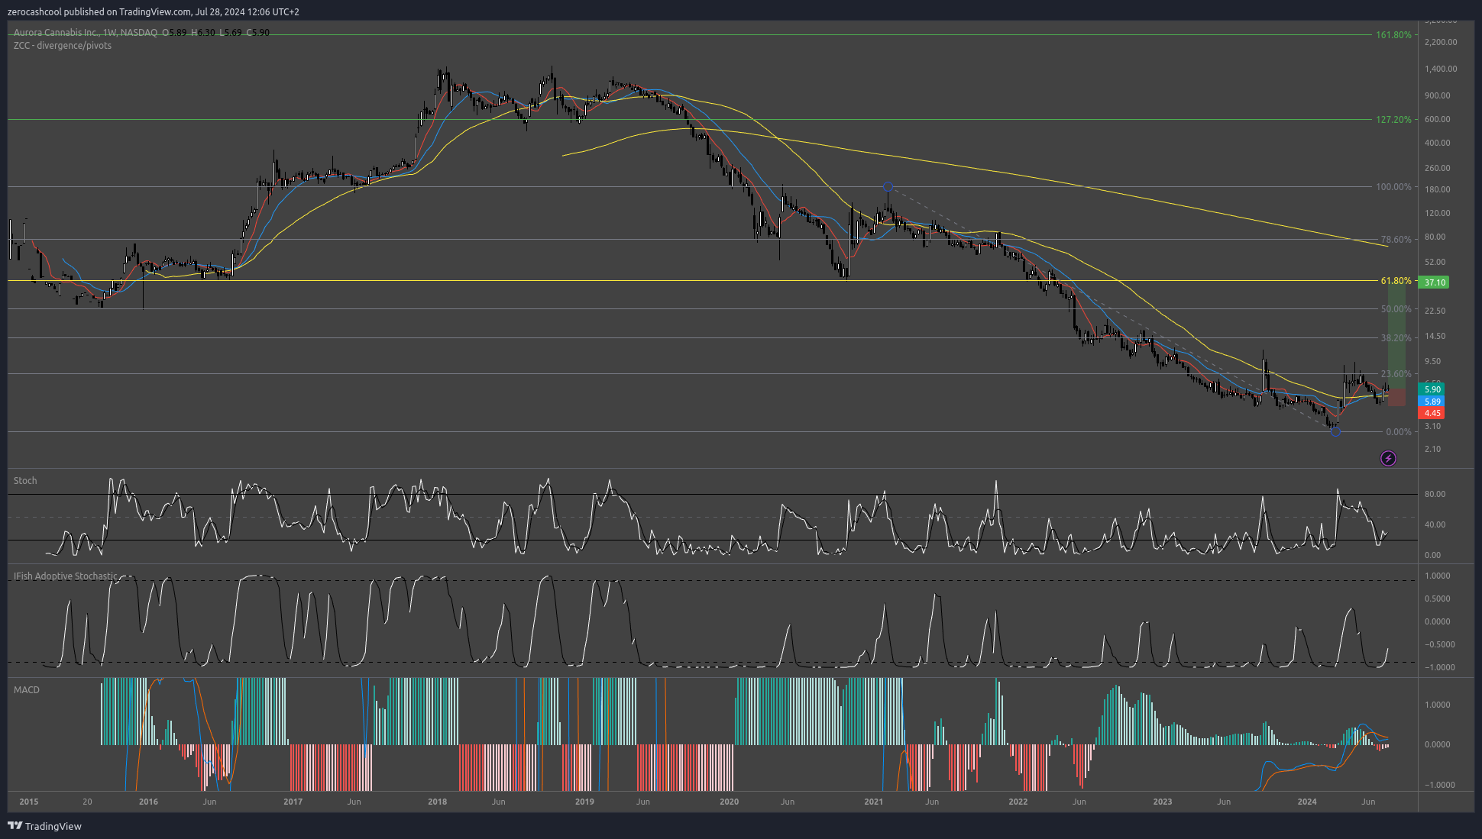Select the Stoch indicator label
Screen dimensions: 1482x839
click(25, 481)
